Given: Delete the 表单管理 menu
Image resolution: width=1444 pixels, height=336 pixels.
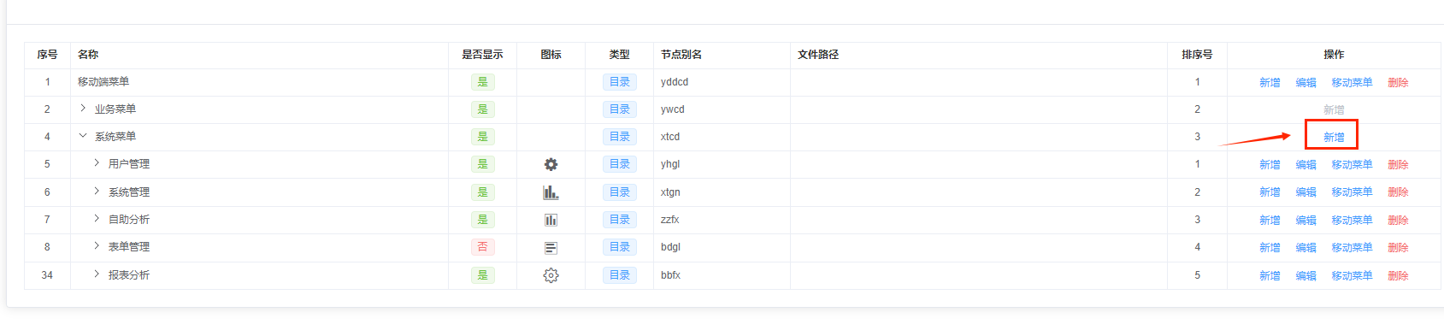Looking at the screenshot, I should tap(1398, 248).
